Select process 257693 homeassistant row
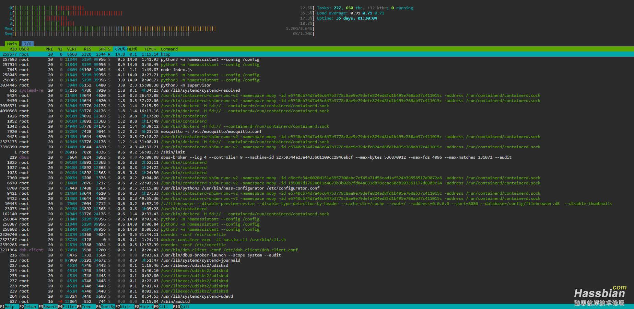Image resolution: width=634 pixels, height=309 pixels. [x=317, y=59]
